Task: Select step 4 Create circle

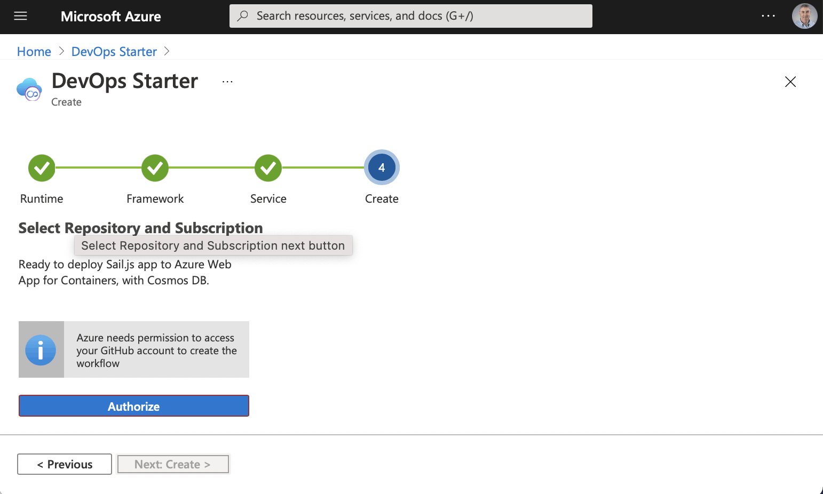Action: [382, 168]
